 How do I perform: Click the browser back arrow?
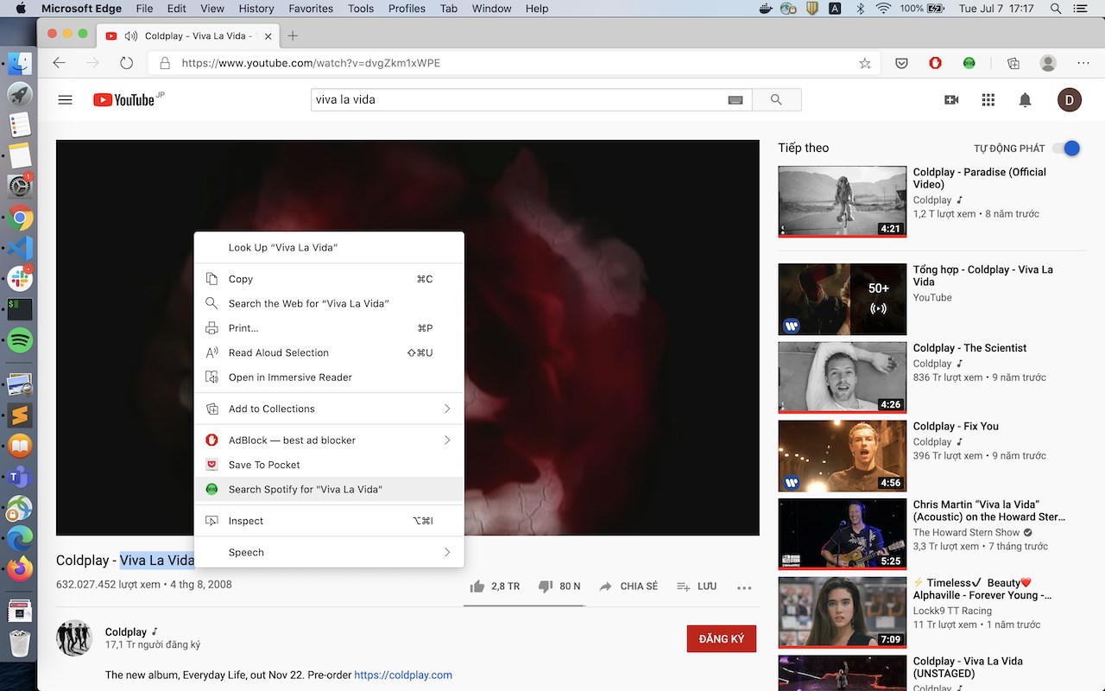60,63
